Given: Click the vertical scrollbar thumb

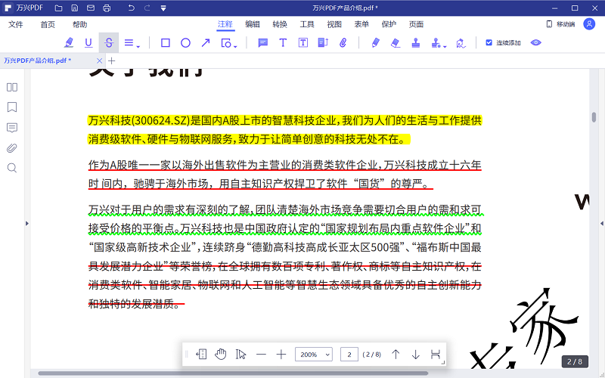Looking at the screenshot, I should click(594, 117).
